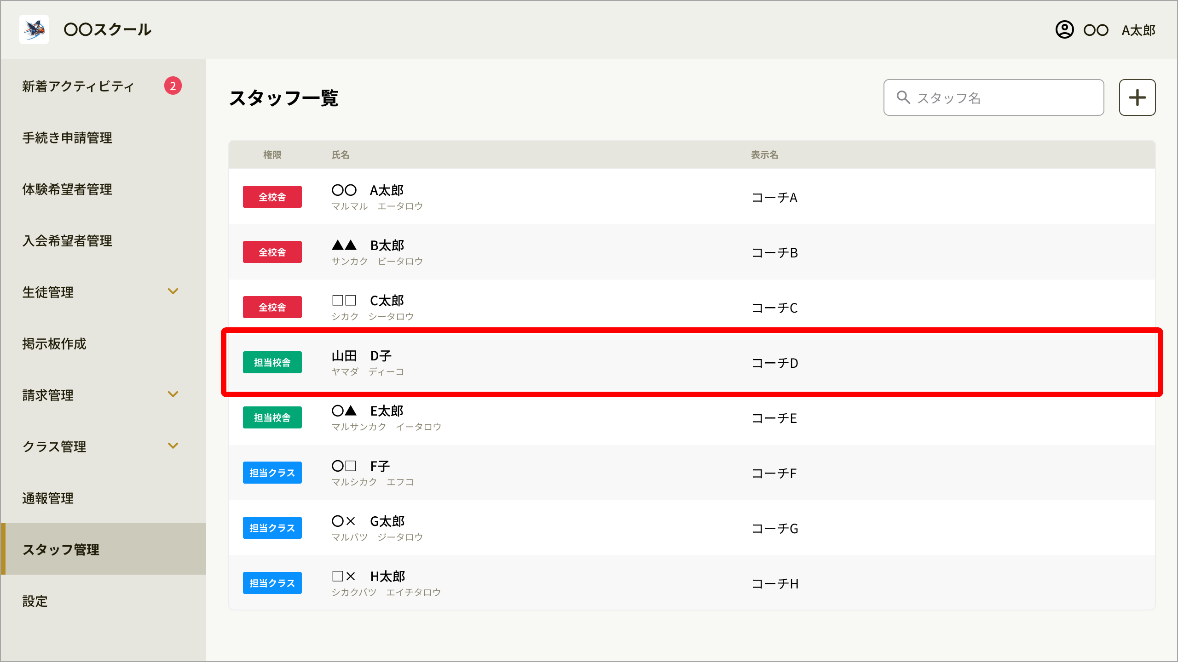Click the 請求管理 sidebar label
The height and width of the screenshot is (662, 1178).
pos(48,395)
